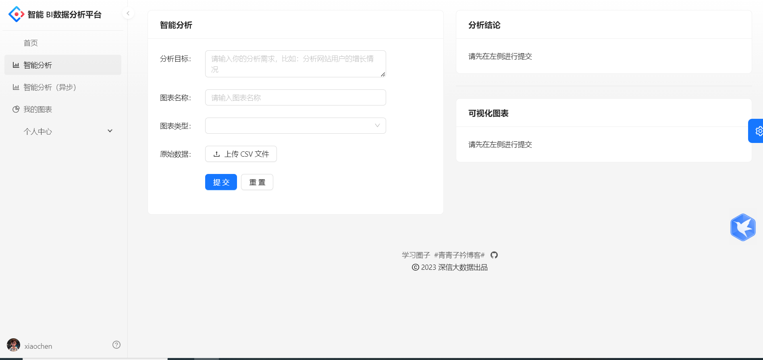Screen dimensions: 763x360
Task: Click the blue bird assistant icon
Action: 742,228
